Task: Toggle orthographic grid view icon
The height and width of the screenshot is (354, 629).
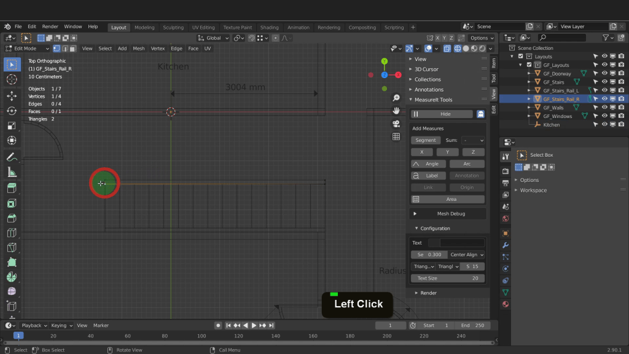Action: click(396, 136)
